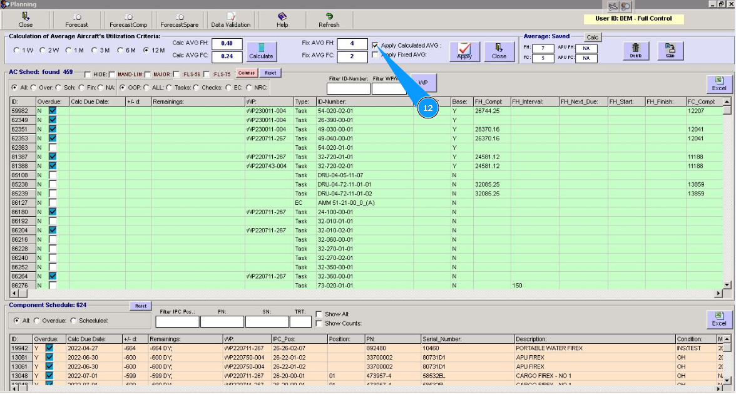
Task: Click the Forecast toolbar icon
Action: click(76, 20)
